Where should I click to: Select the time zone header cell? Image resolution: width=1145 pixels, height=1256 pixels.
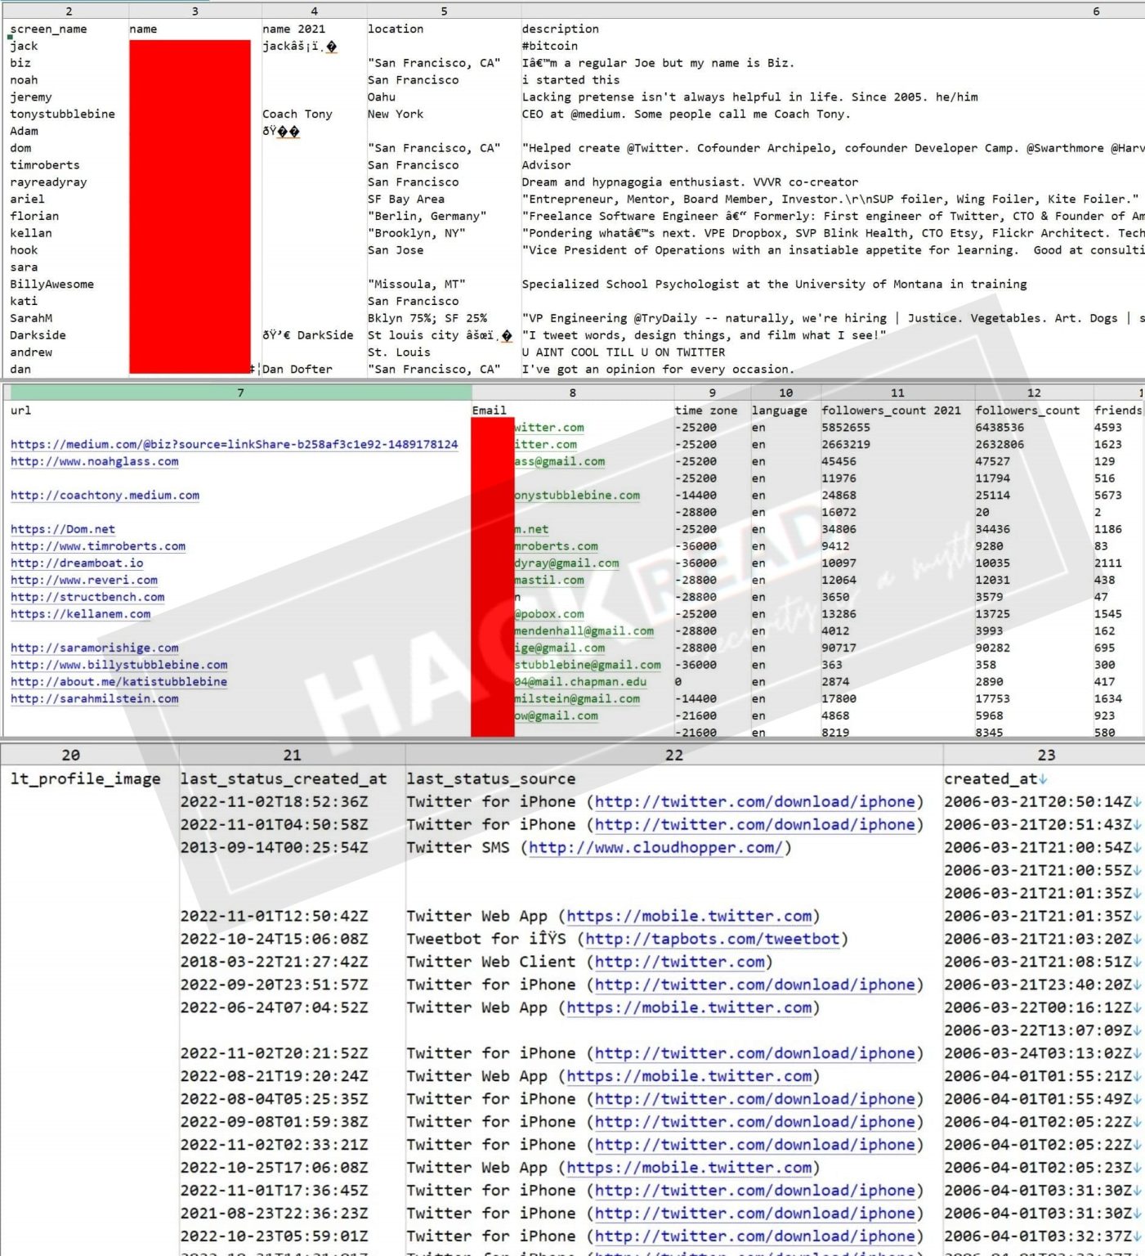click(705, 410)
